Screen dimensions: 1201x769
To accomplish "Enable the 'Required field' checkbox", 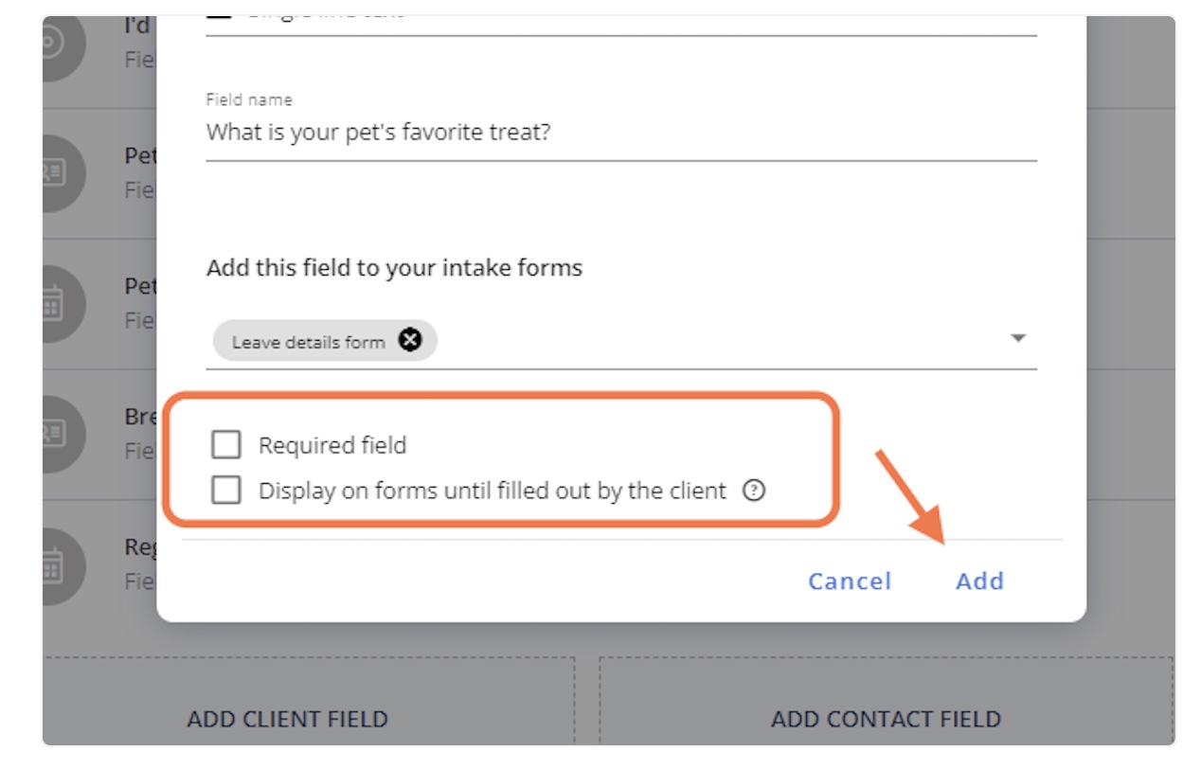I will (x=226, y=444).
